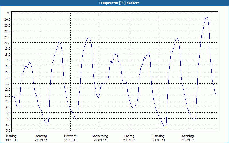Click the 14,0 axis value

(x=7, y=78)
